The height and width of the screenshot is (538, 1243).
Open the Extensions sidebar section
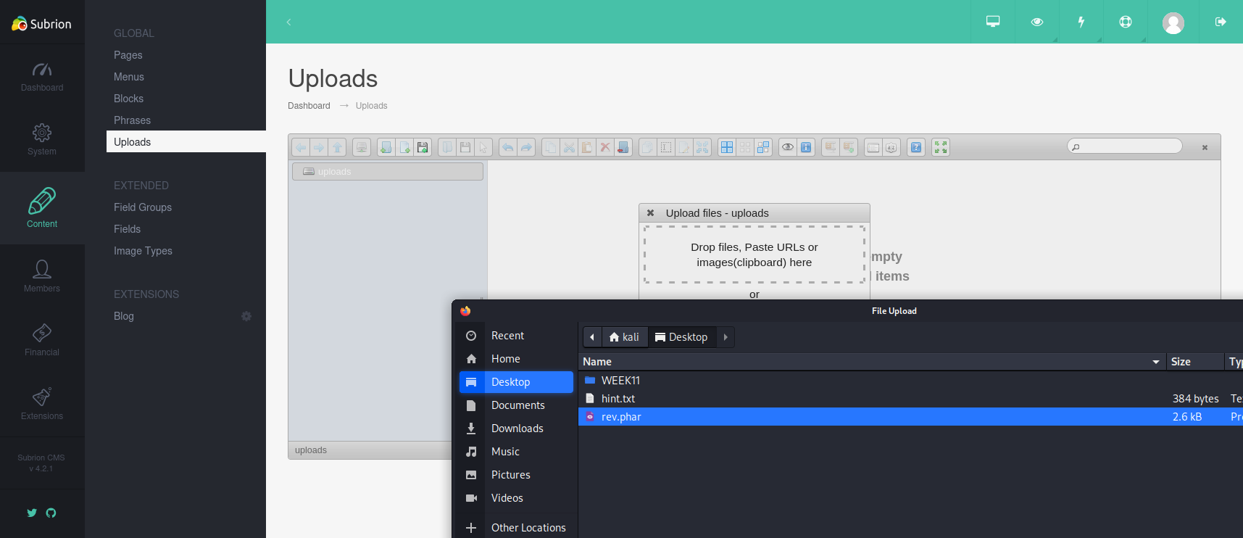coord(42,404)
